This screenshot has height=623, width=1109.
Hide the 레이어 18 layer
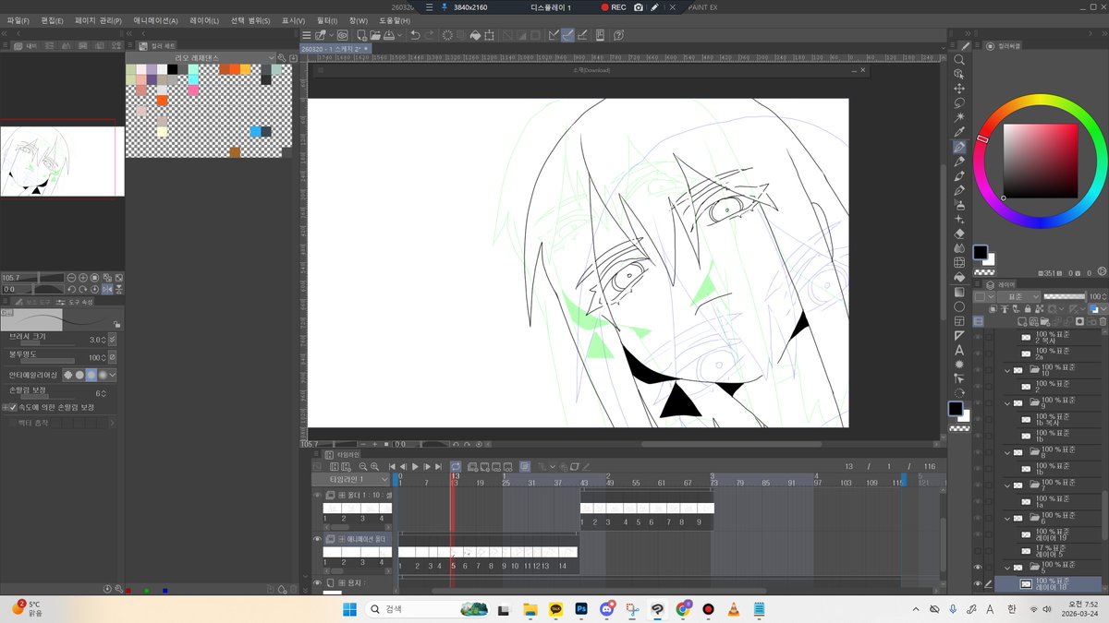[x=977, y=584]
